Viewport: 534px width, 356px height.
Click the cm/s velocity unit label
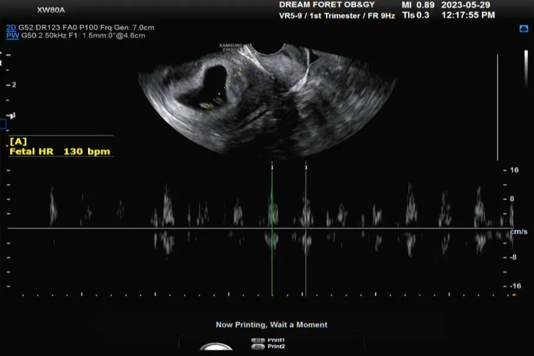[x=518, y=232]
